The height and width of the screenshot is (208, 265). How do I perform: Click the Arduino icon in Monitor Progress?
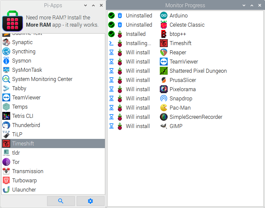click(x=164, y=15)
